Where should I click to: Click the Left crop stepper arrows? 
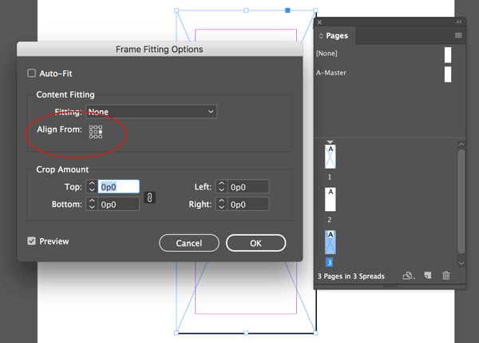[x=221, y=186]
